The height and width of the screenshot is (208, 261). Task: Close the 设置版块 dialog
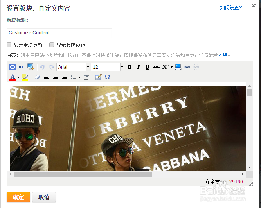(x=254, y=5)
